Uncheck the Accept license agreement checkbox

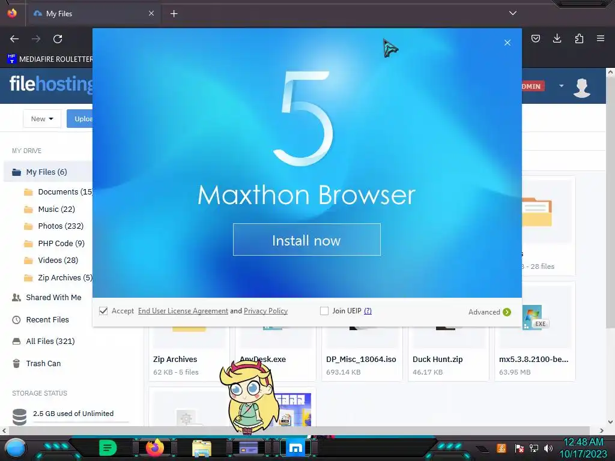pos(103,311)
